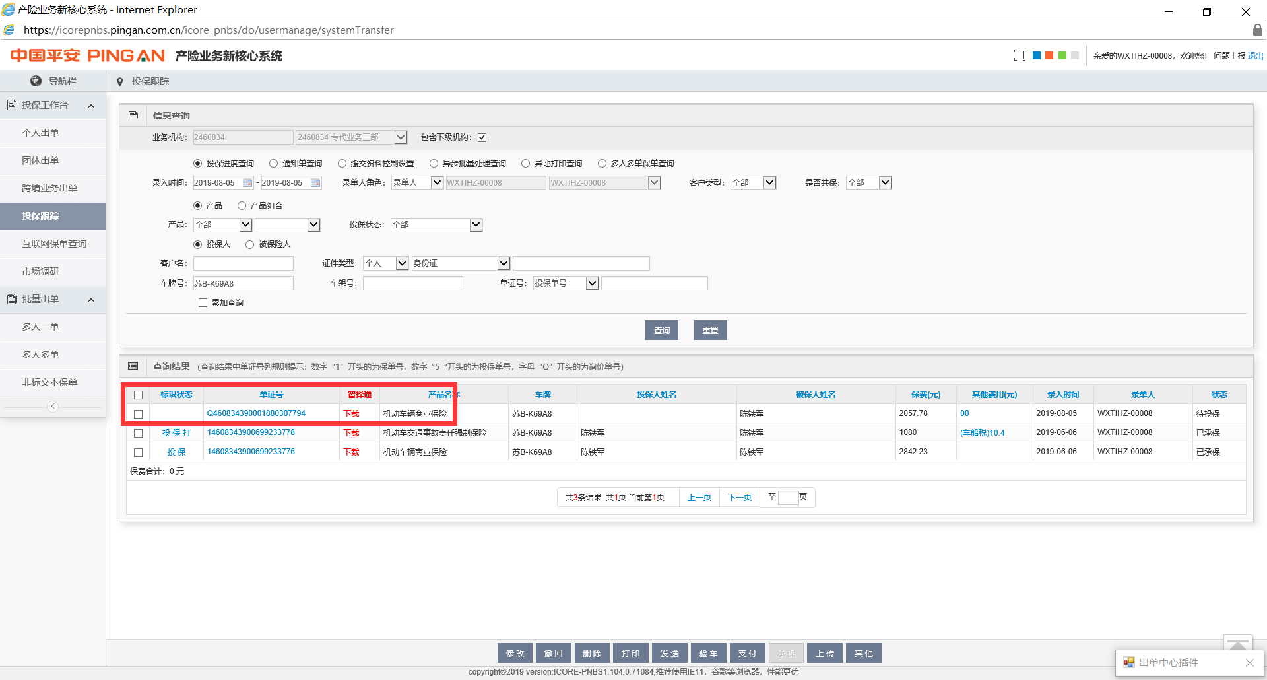Screen dimensions: 1267x680
Task: Click the 下一页 next page link
Action: [739, 497]
